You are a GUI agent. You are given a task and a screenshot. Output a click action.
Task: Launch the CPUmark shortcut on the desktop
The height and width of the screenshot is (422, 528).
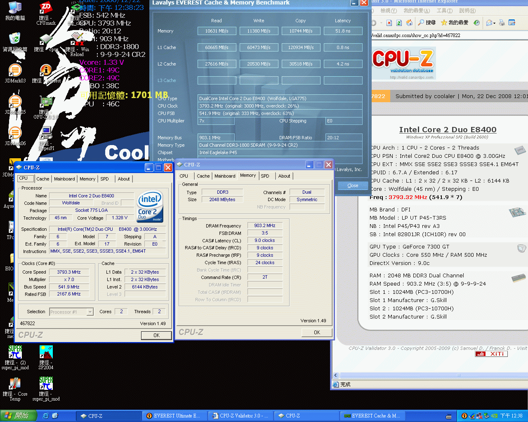tap(46, 12)
